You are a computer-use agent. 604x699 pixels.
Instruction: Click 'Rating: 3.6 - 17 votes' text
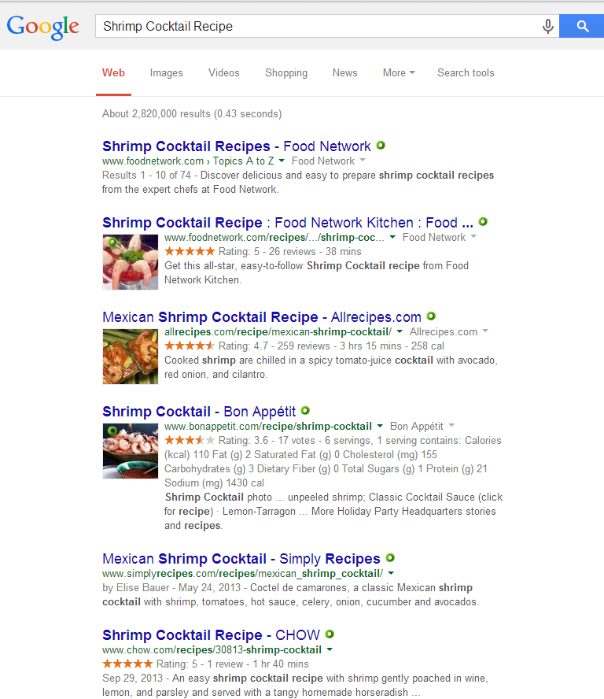267,441
